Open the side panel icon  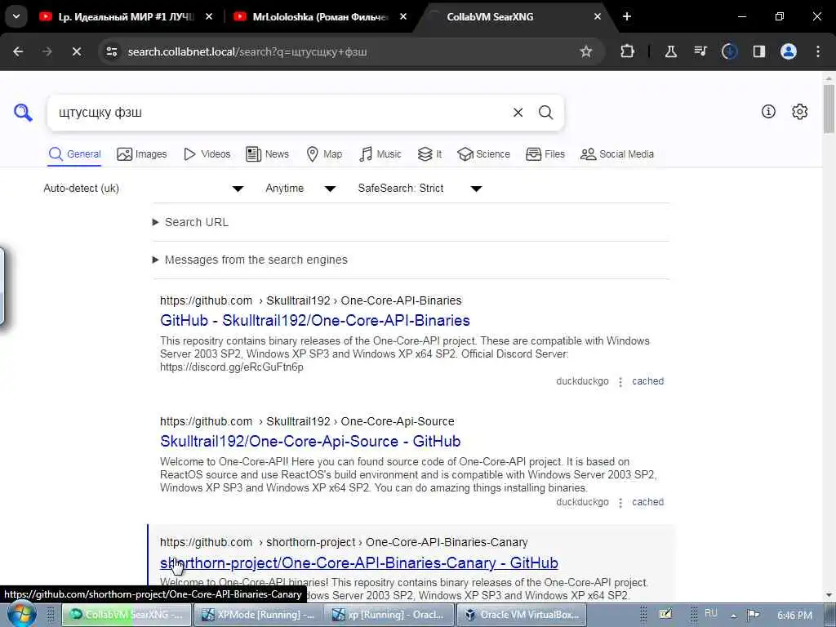coord(758,51)
